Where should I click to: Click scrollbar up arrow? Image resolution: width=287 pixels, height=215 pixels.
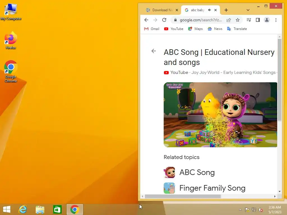(279, 37)
